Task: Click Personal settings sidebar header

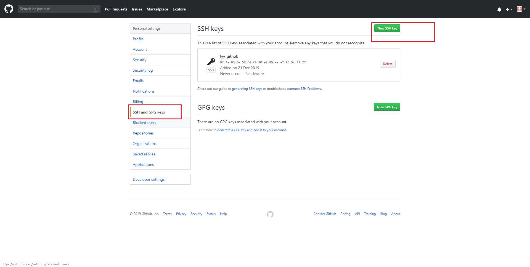Action: pos(160,28)
